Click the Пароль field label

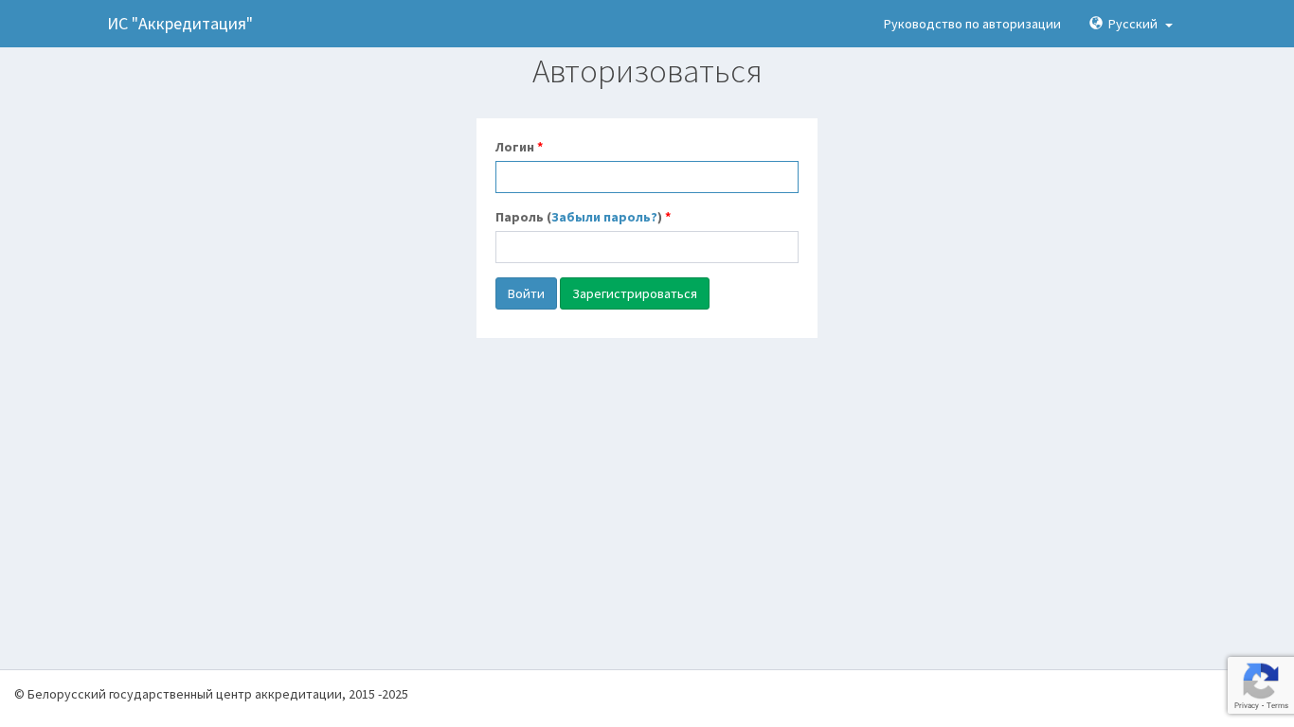518,217
